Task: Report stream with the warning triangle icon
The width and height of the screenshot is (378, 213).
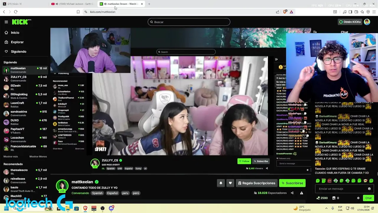Action: pyautogui.click(x=302, y=193)
